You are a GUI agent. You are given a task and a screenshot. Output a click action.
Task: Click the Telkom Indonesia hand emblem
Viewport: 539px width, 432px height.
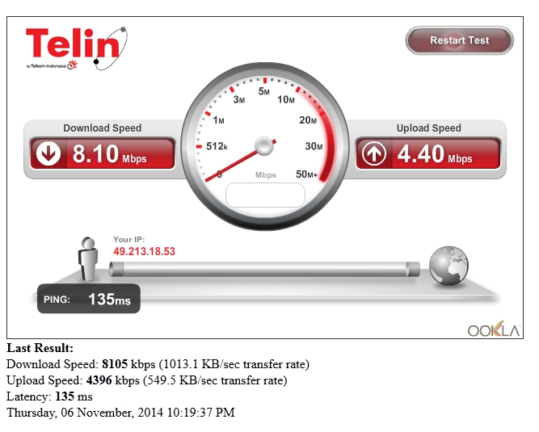[72, 65]
